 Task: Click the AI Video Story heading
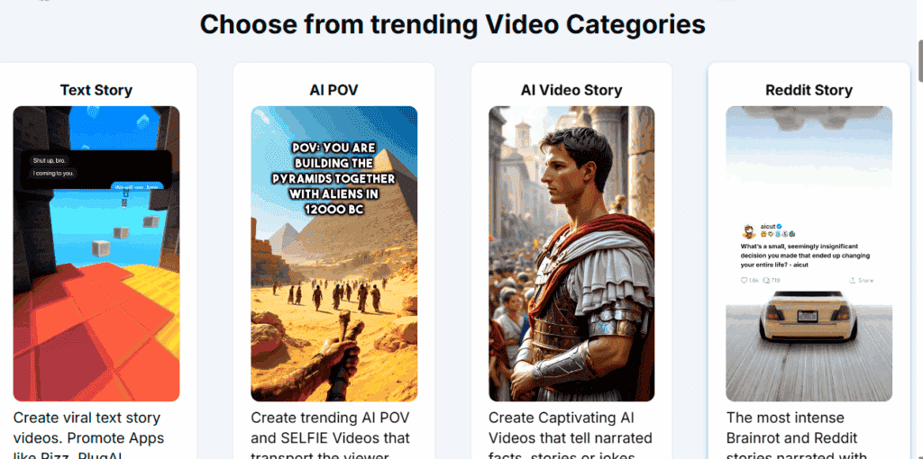571,91
